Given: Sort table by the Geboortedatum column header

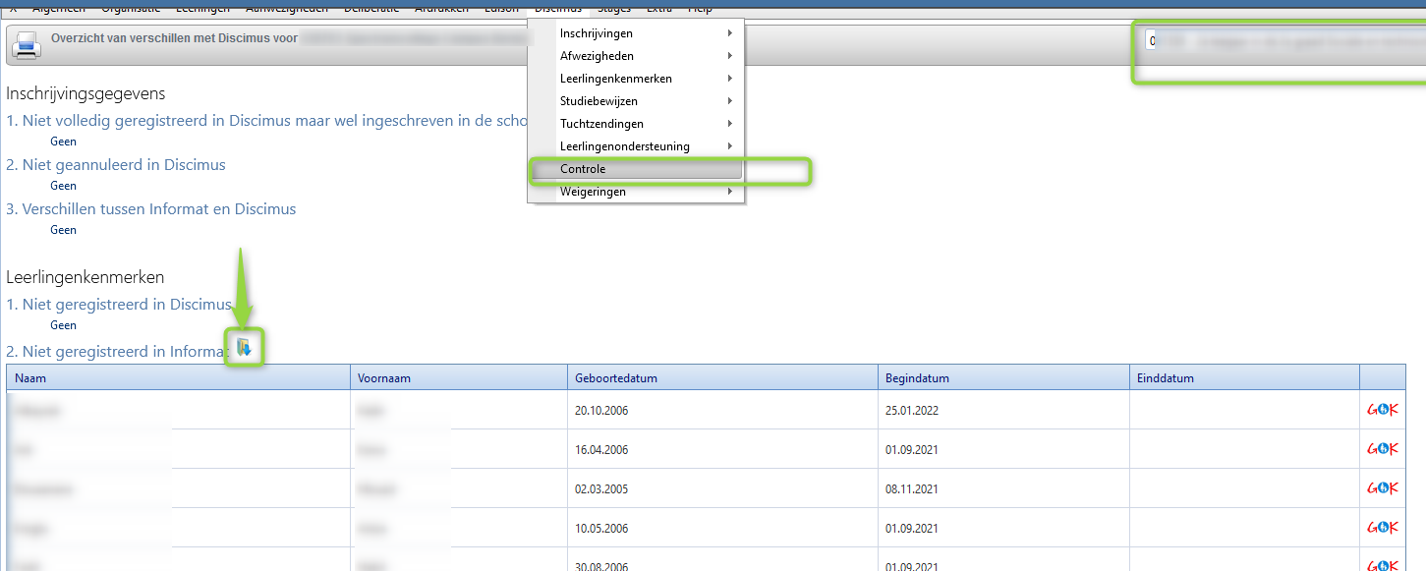Looking at the screenshot, I should (x=722, y=377).
